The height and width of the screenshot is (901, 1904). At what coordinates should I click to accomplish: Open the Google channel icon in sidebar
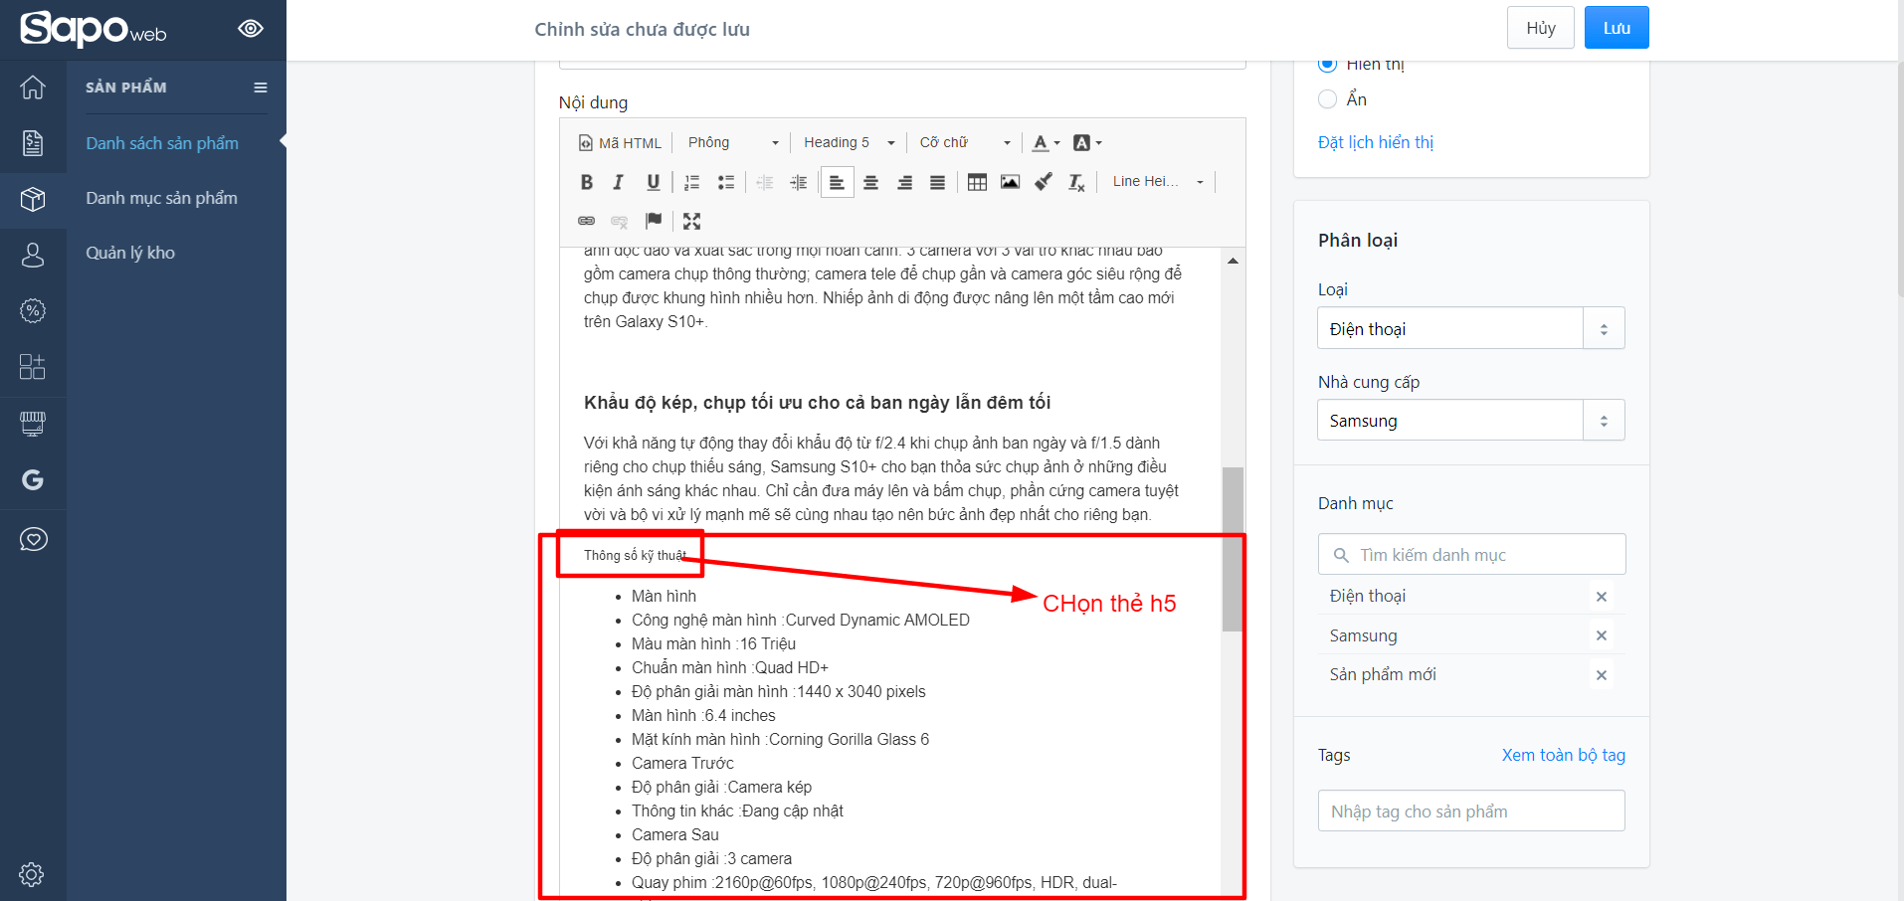tap(33, 480)
